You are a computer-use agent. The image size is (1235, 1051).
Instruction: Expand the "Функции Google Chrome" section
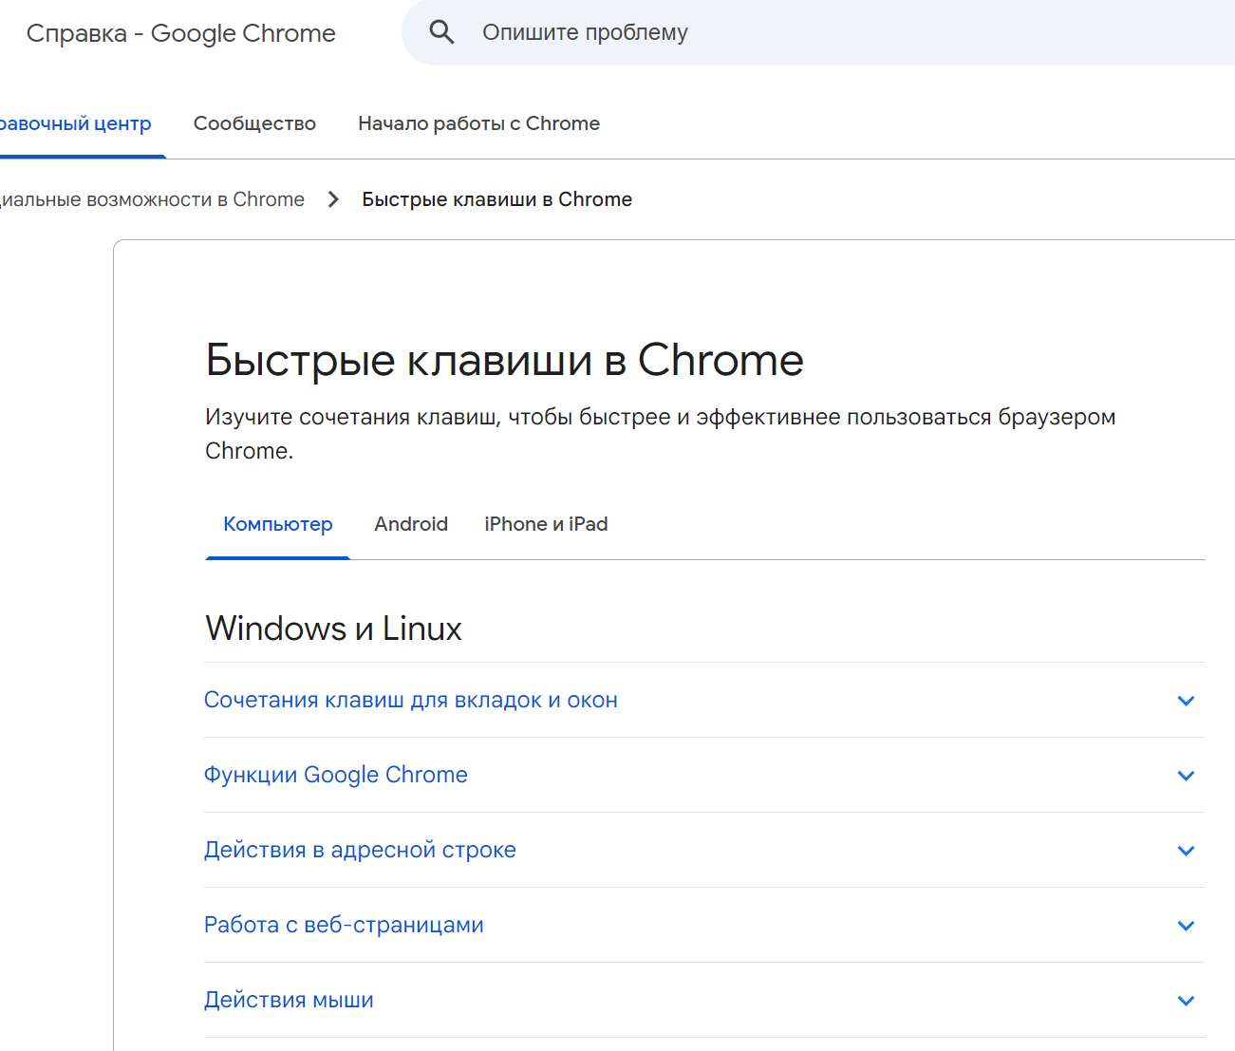coord(336,775)
